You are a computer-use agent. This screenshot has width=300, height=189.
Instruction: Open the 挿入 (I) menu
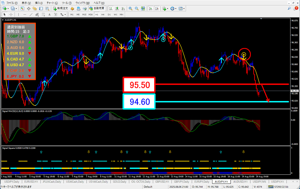coord(39,3)
